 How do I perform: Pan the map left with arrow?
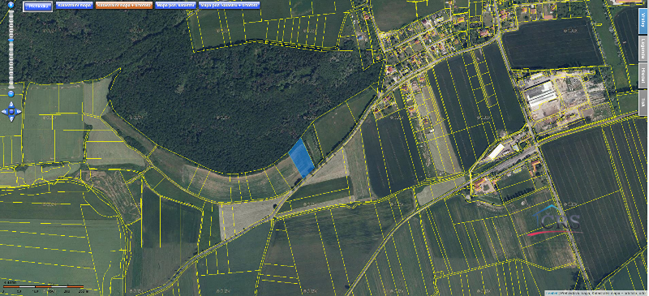tap(5, 111)
